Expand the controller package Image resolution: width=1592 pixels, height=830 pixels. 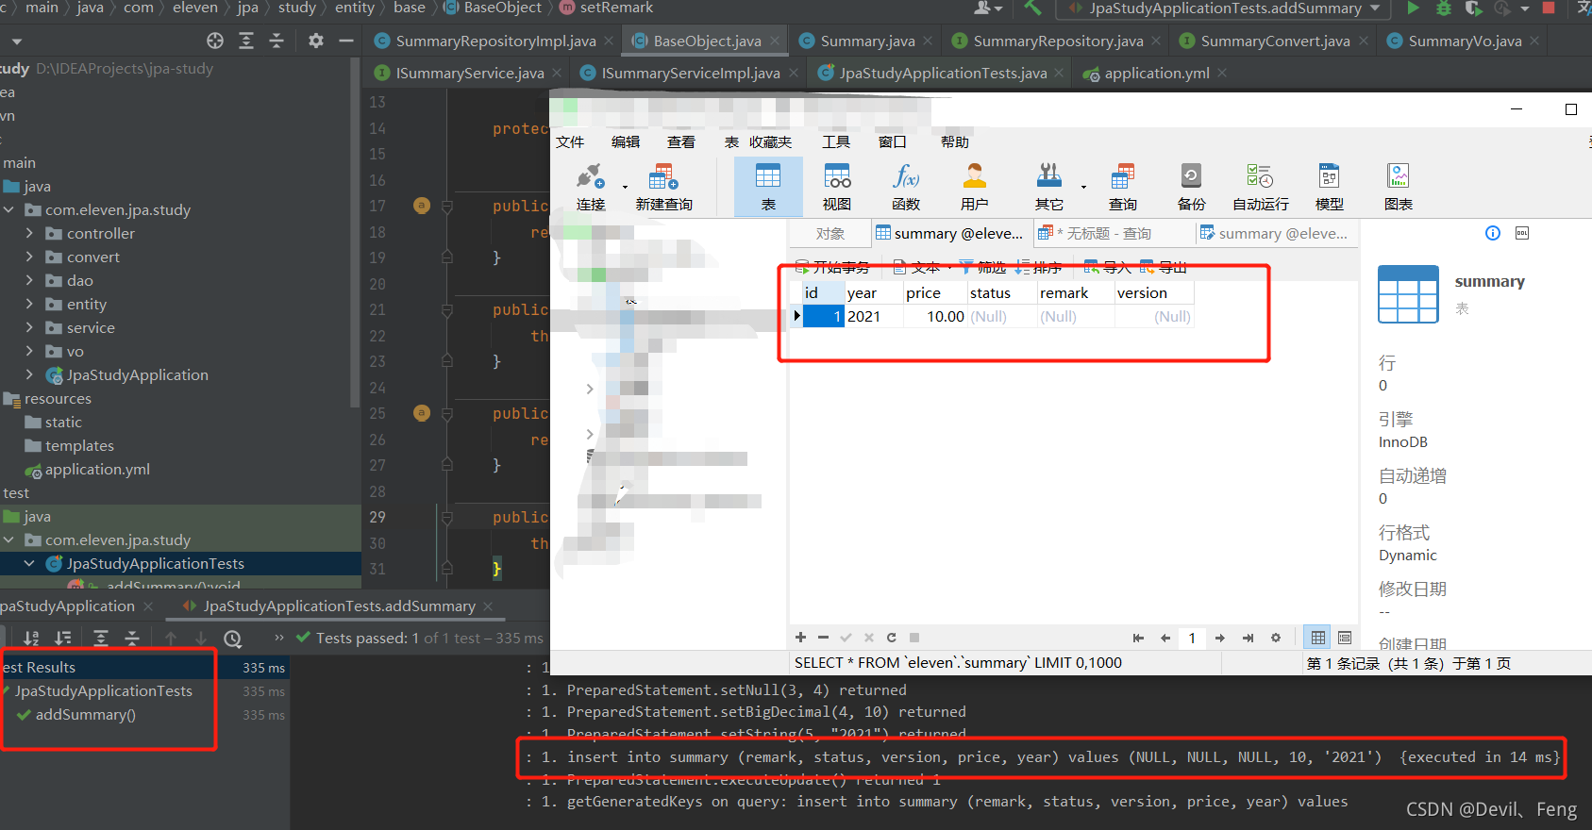click(x=29, y=233)
